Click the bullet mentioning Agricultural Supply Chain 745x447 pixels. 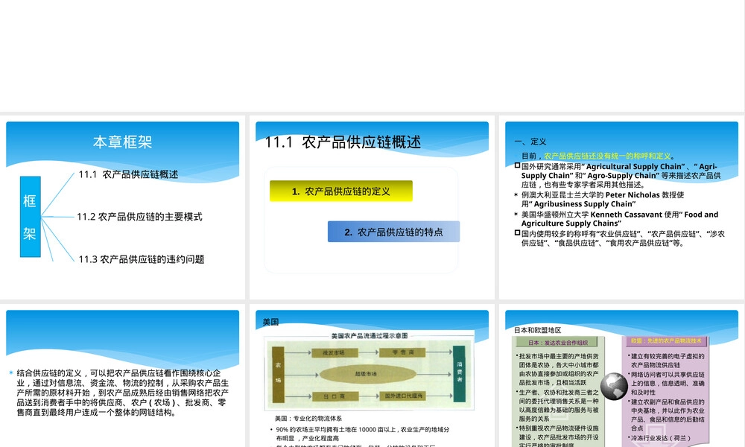[x=618, y=175]
